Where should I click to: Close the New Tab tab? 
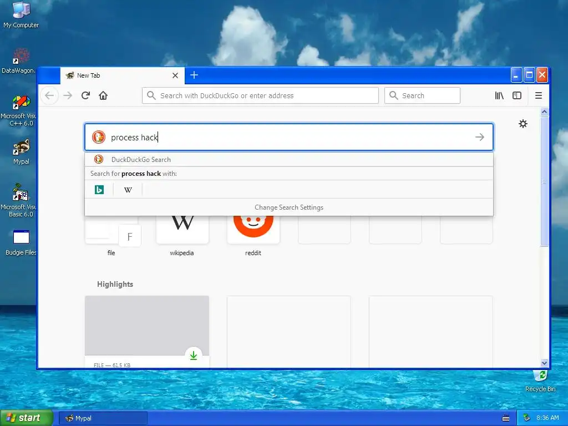pyautogui.click(x=175, y=75)
